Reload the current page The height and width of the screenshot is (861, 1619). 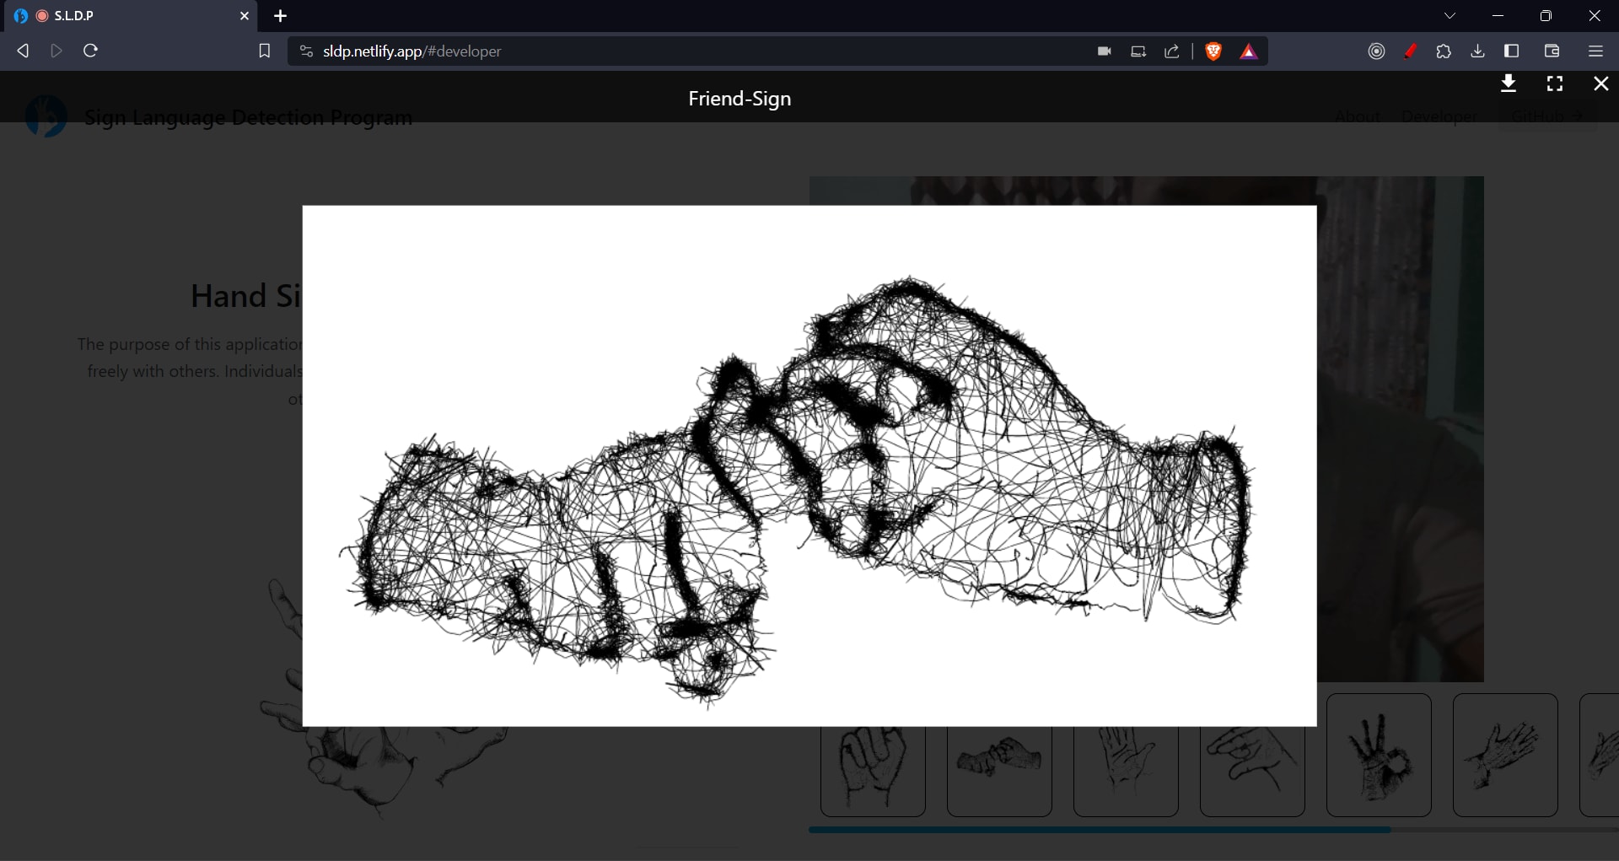click(90, 51)
